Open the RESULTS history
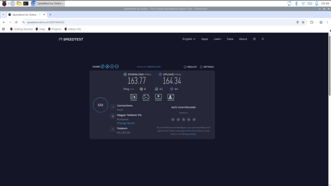This screenshot has width=331, height=186. point(190,67)
